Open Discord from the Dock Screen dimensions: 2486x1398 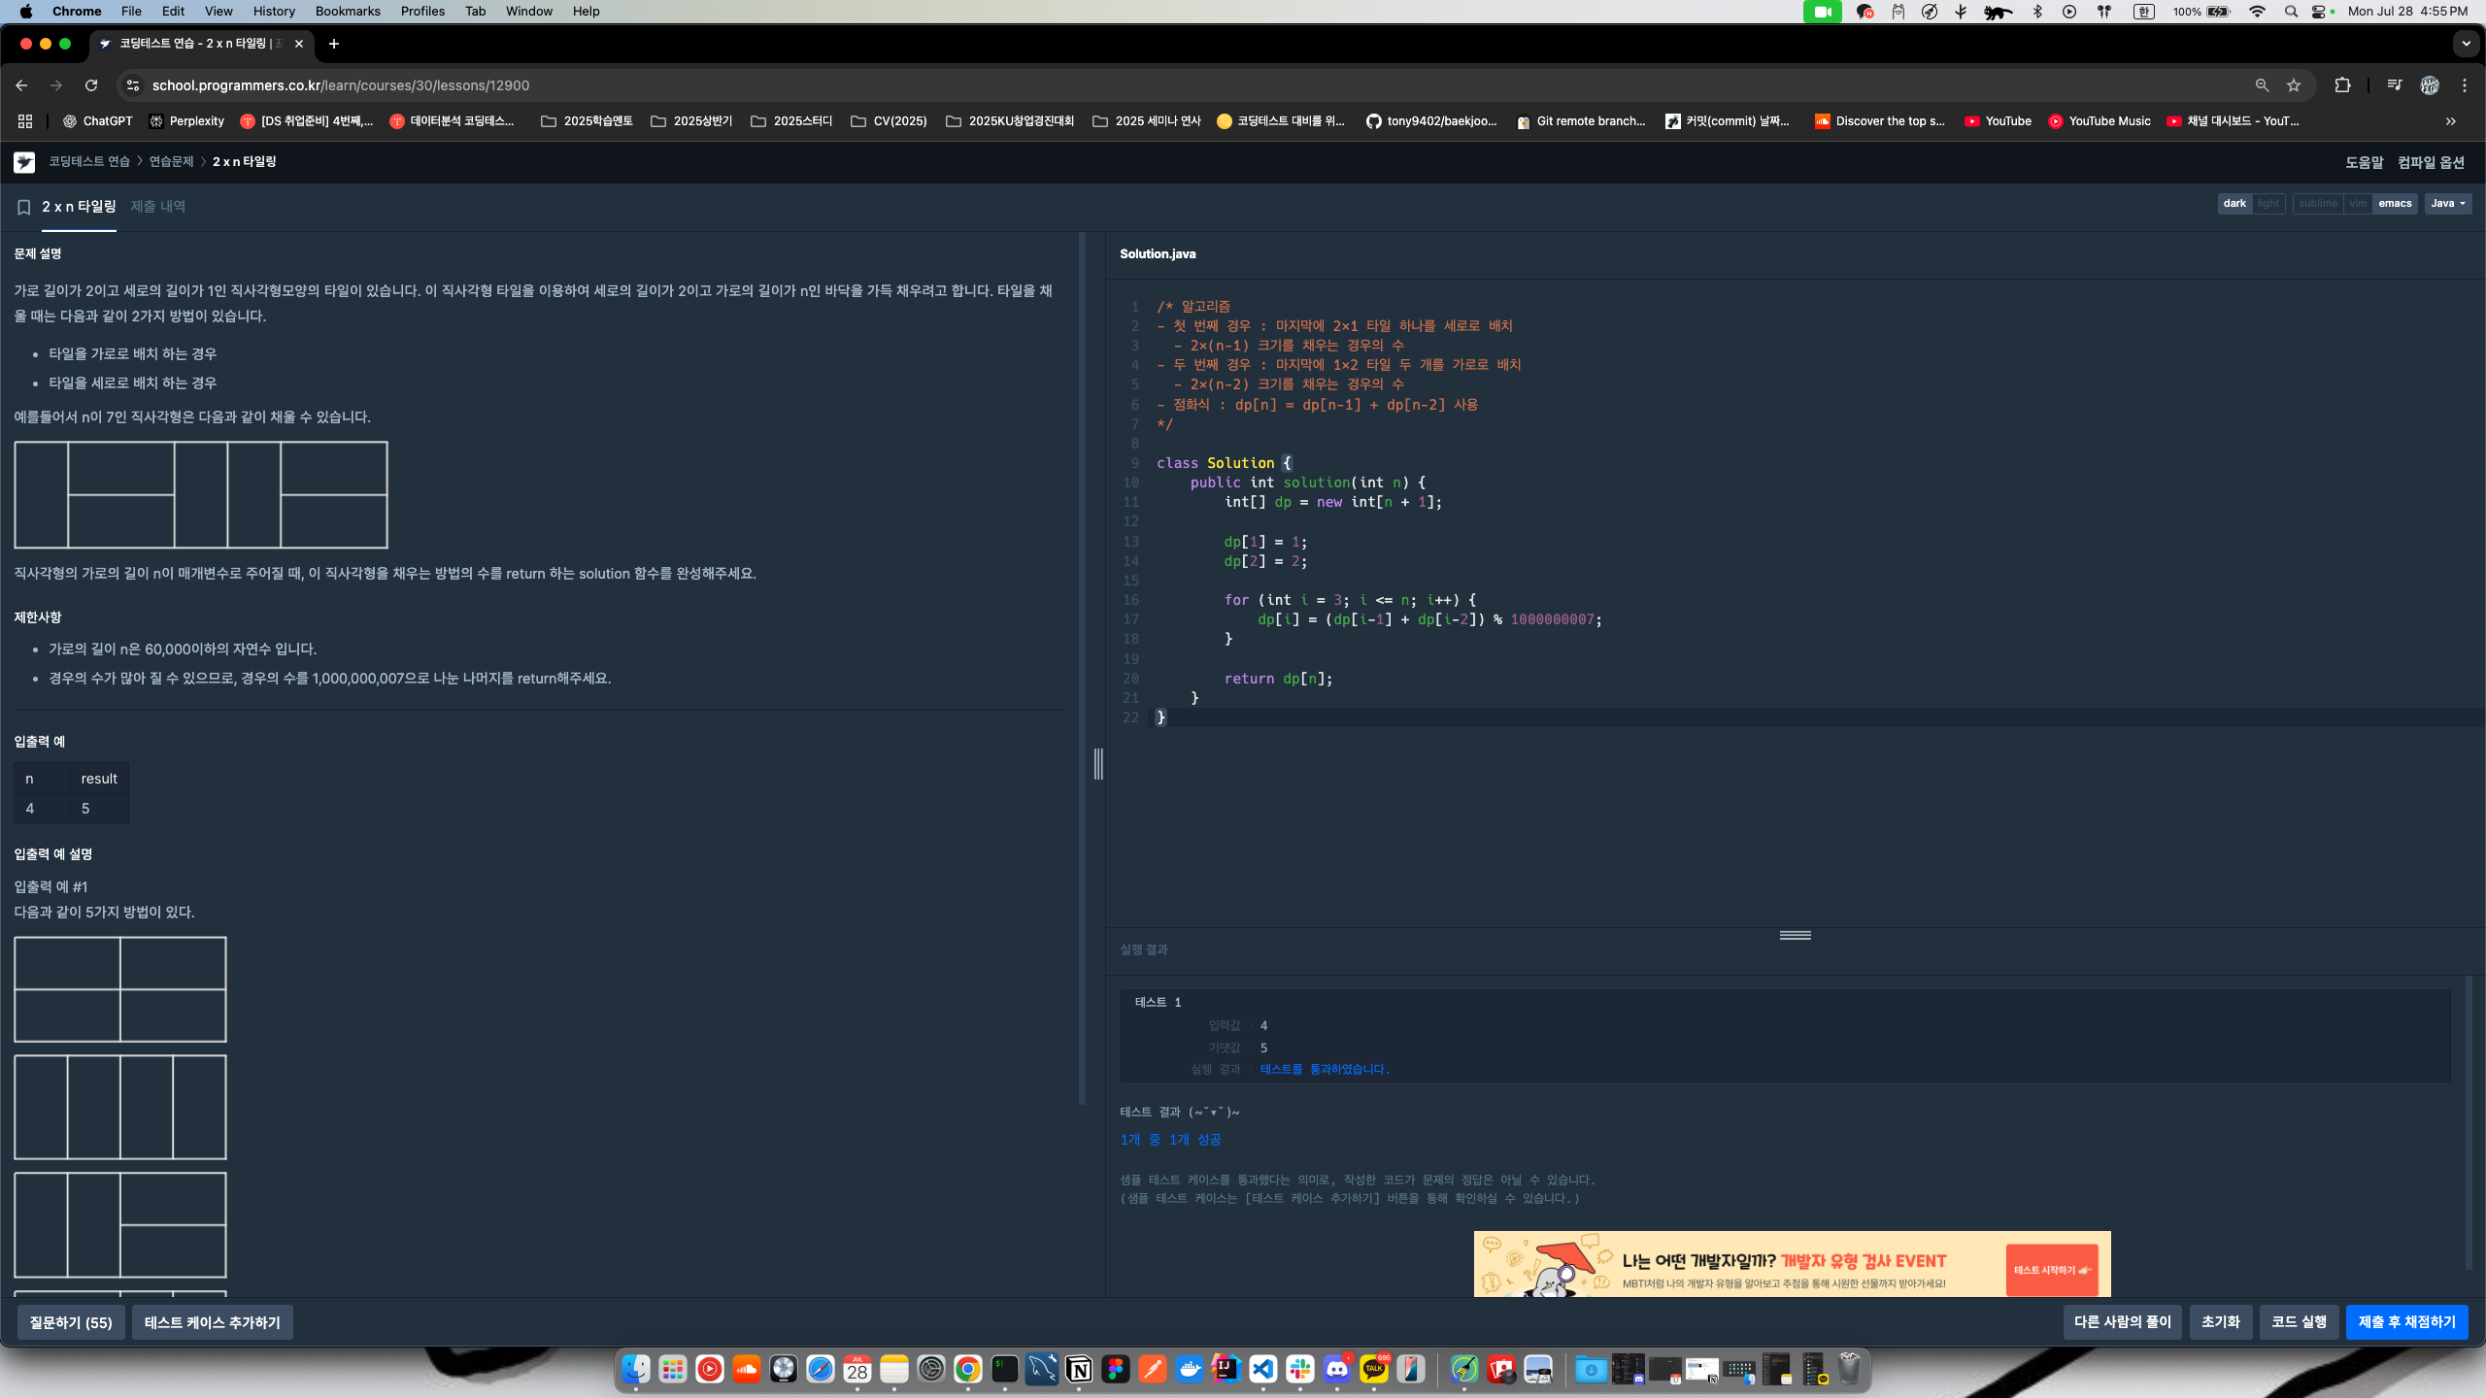click(x=1337, y=1370)
